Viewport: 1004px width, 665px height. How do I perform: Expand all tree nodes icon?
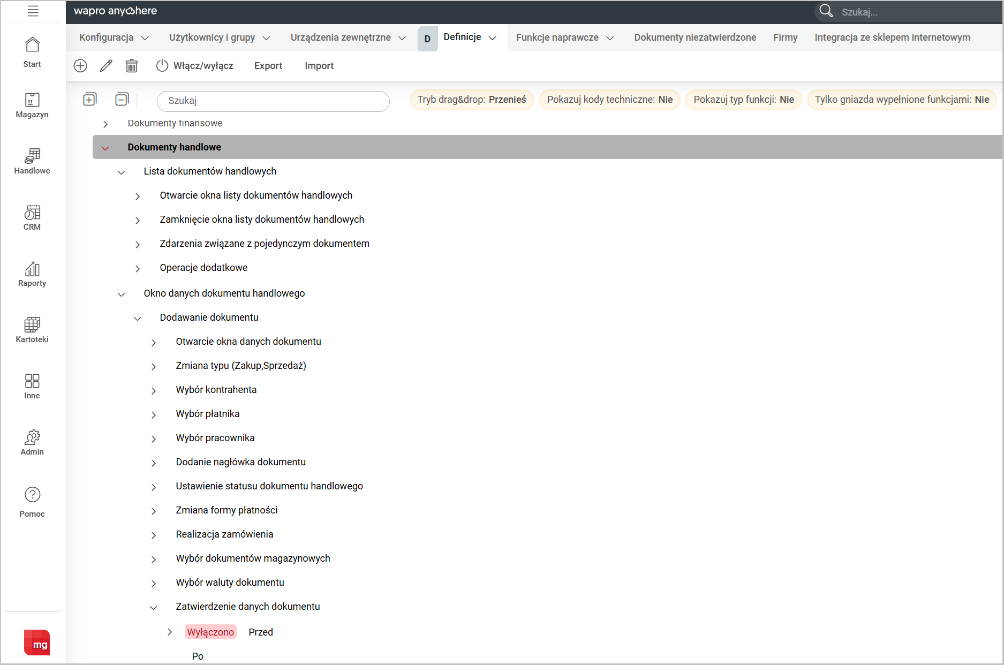pos(90,100)
